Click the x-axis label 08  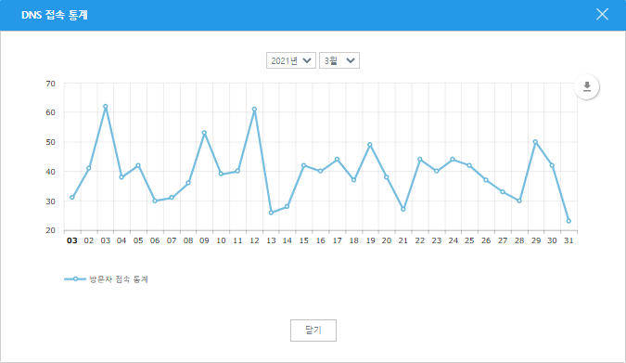point(188,240)
